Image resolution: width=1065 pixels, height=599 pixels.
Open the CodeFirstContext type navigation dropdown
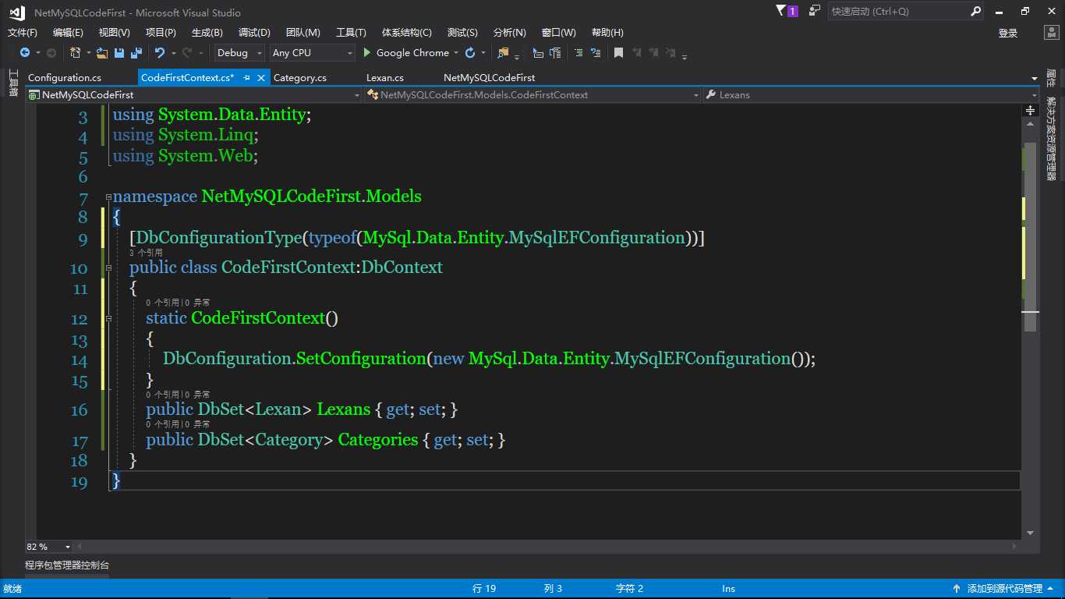pos(534,94)
